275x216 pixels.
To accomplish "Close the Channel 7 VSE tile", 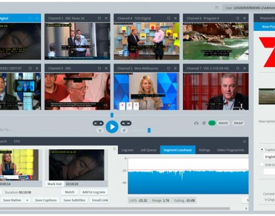I will tap(244, 68).
